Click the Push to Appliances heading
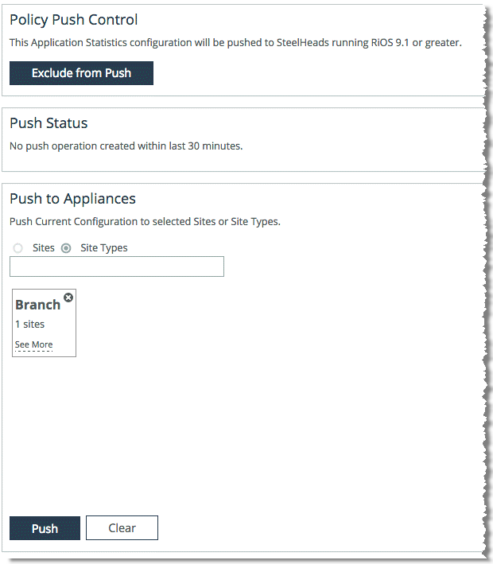Screen dimensions: 493x564 (72, 199)
